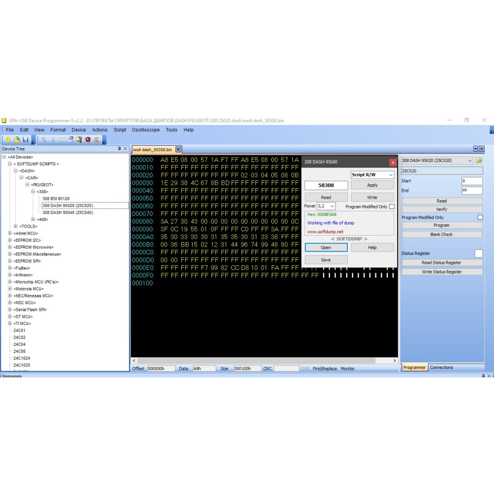Click Help in the script dialog
This screenshot has height=494, width=494.
click(372, 247)
